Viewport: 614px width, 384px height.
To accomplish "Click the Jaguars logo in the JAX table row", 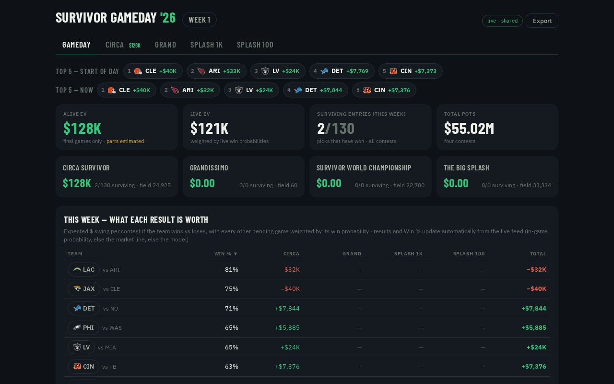I will [x=77, y=289].
